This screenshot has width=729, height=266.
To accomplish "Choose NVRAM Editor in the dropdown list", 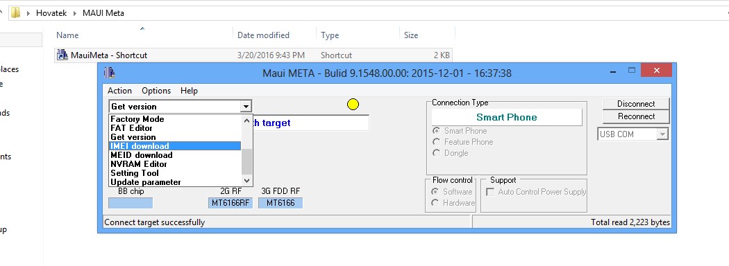I will coord(175,164).
